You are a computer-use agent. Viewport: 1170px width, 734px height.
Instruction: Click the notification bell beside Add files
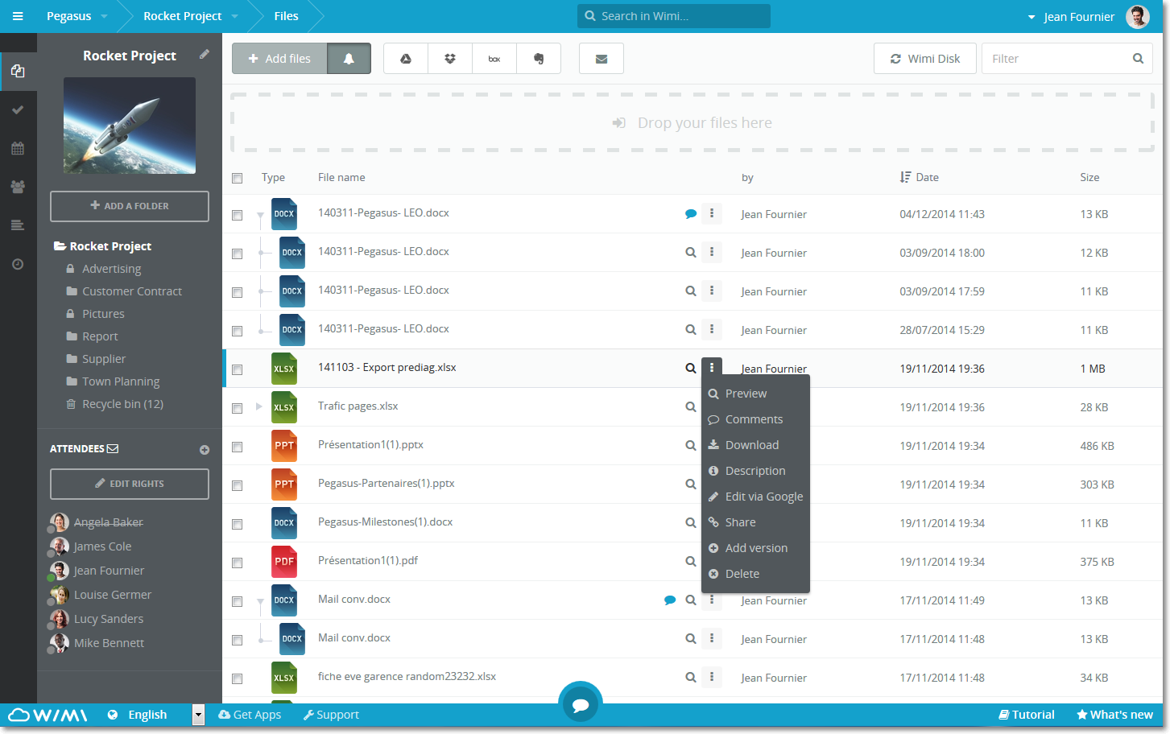349,59
